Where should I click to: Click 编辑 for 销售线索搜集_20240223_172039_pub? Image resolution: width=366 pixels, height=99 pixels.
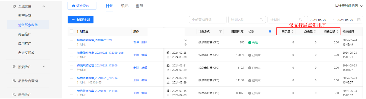144,55
